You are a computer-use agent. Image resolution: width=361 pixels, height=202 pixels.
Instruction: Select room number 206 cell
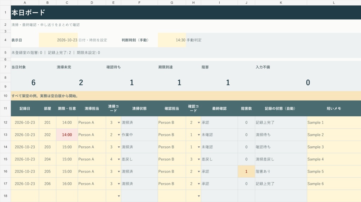point(48,184)
